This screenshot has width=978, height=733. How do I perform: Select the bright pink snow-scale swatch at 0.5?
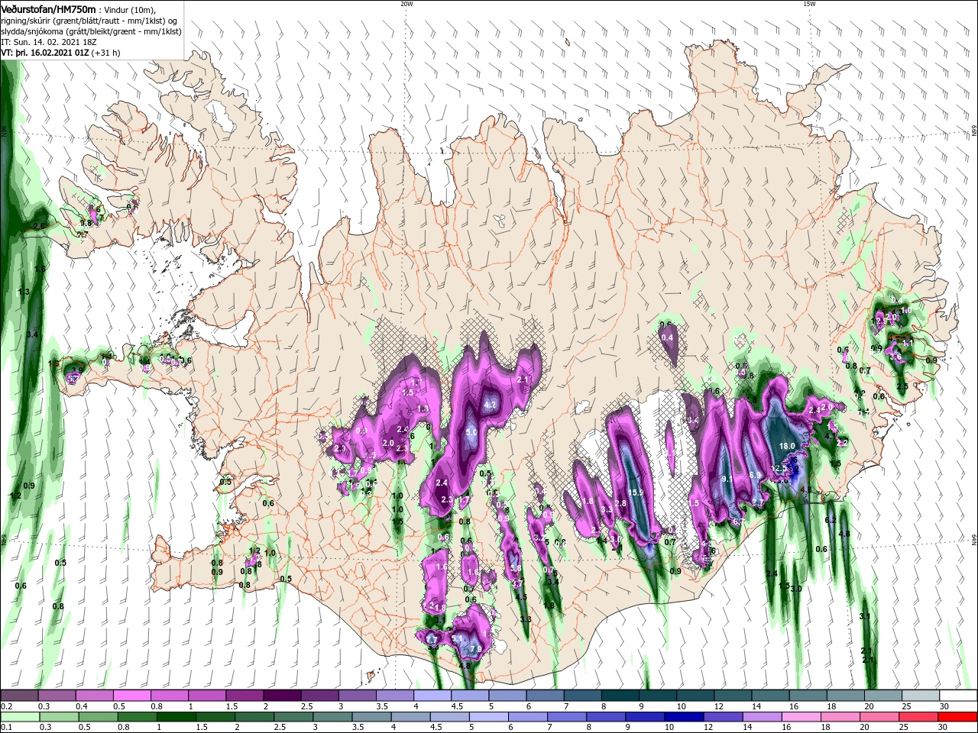coord(131,696)
